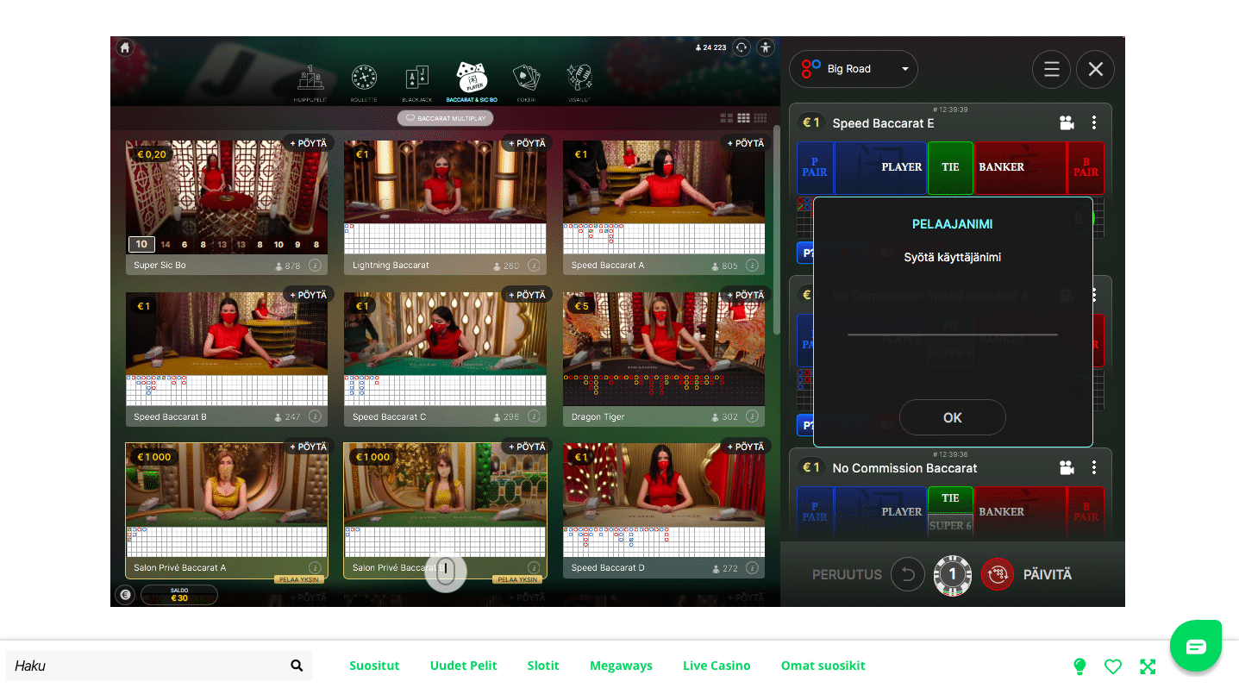Expand the Big Road dropdown

coord(853,69)
